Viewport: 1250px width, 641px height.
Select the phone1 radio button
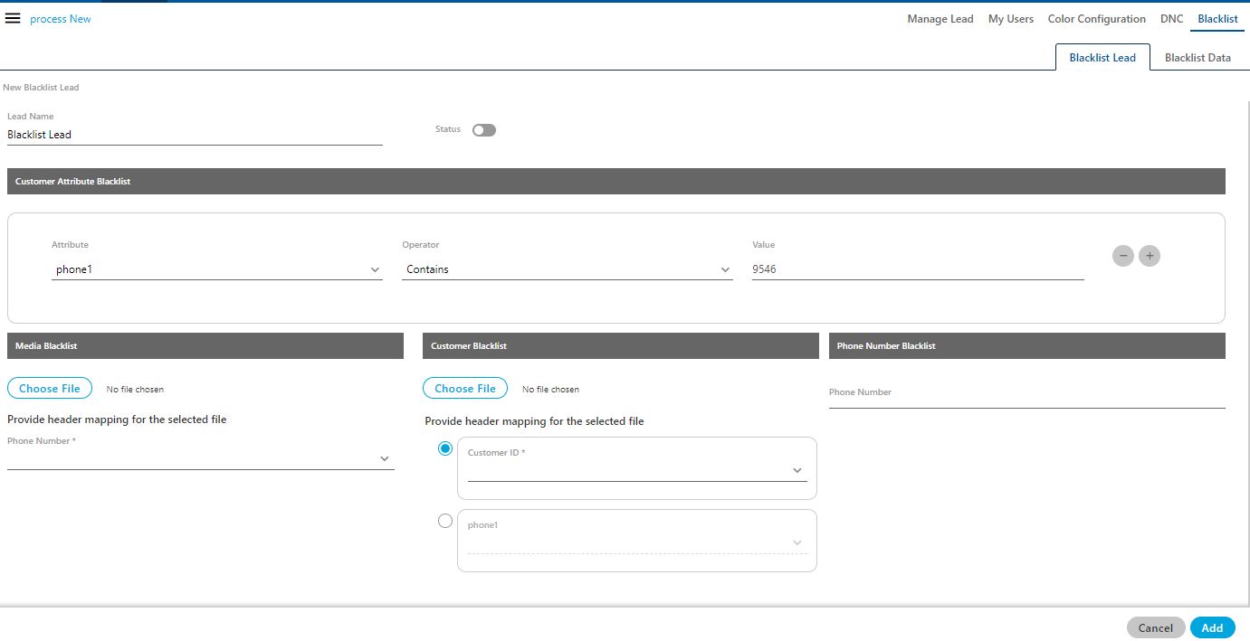pyautogui.click(x=445, y=521)
